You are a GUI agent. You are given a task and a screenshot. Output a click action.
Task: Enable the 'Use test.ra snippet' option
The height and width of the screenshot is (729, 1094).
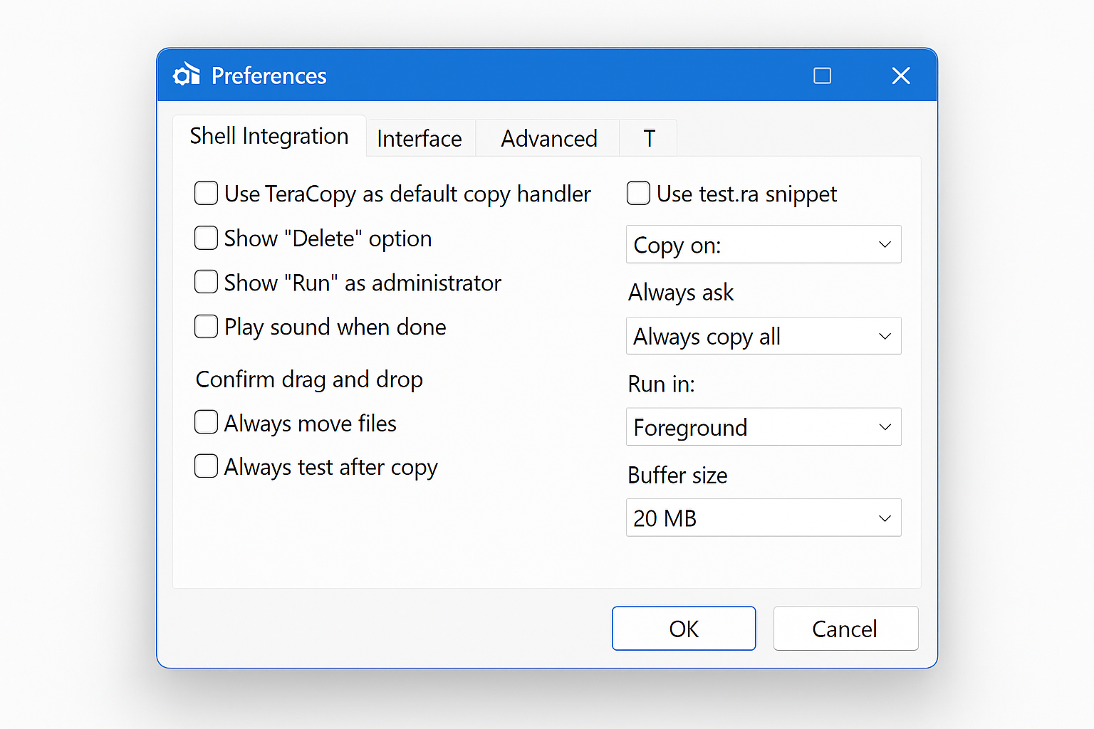(x=638, y=193)
